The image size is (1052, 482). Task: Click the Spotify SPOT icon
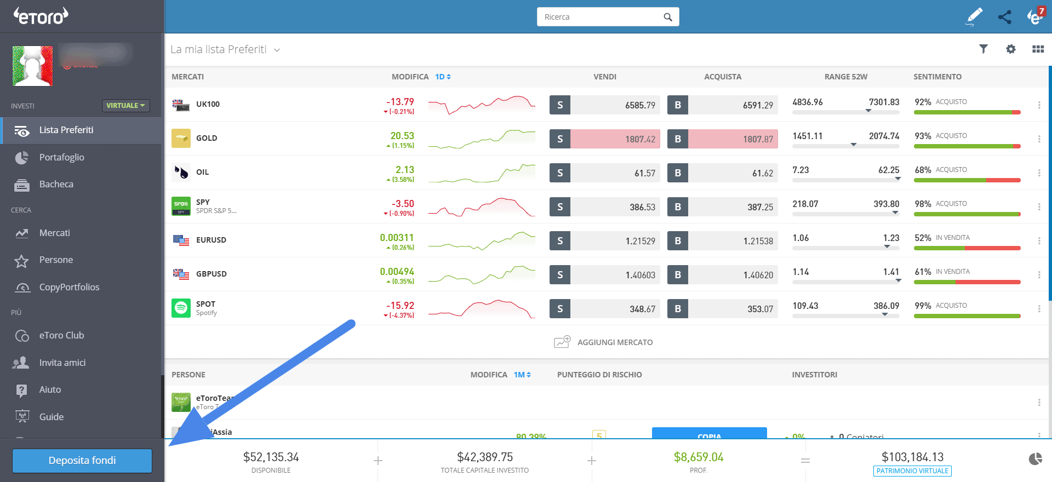(x=181, y=308)
